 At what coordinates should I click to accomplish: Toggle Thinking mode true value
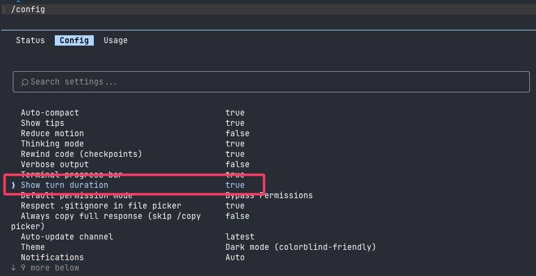235,143
